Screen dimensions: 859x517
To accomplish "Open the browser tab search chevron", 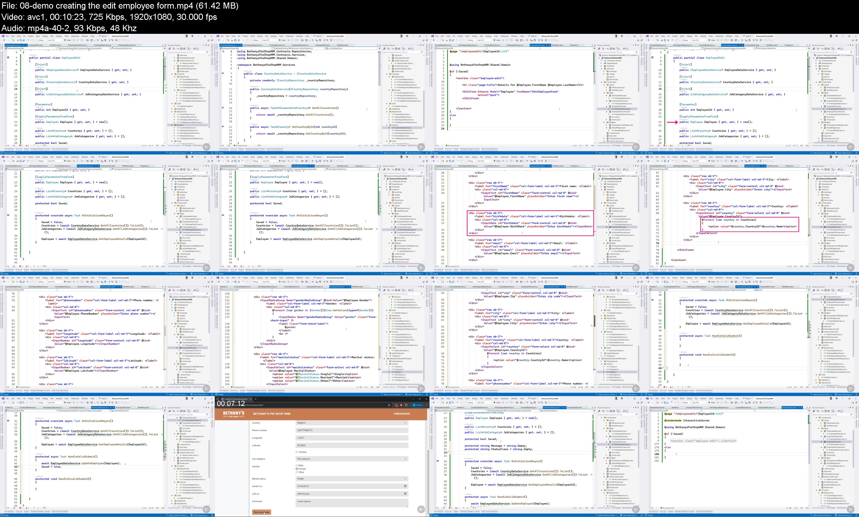I will pos(218,399).
